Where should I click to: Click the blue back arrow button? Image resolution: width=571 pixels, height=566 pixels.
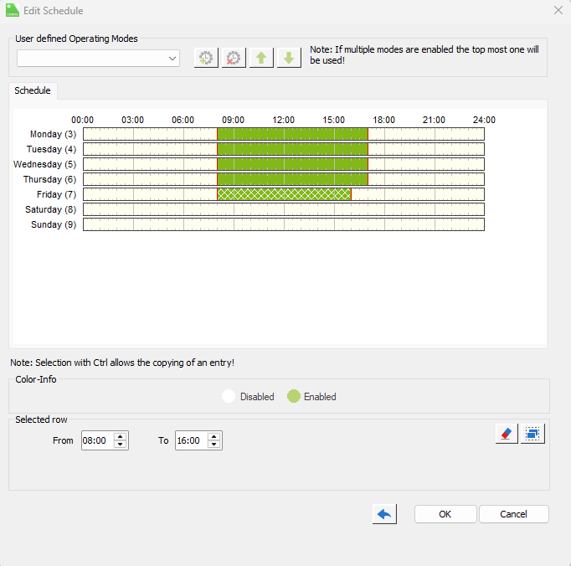point(384,514)
